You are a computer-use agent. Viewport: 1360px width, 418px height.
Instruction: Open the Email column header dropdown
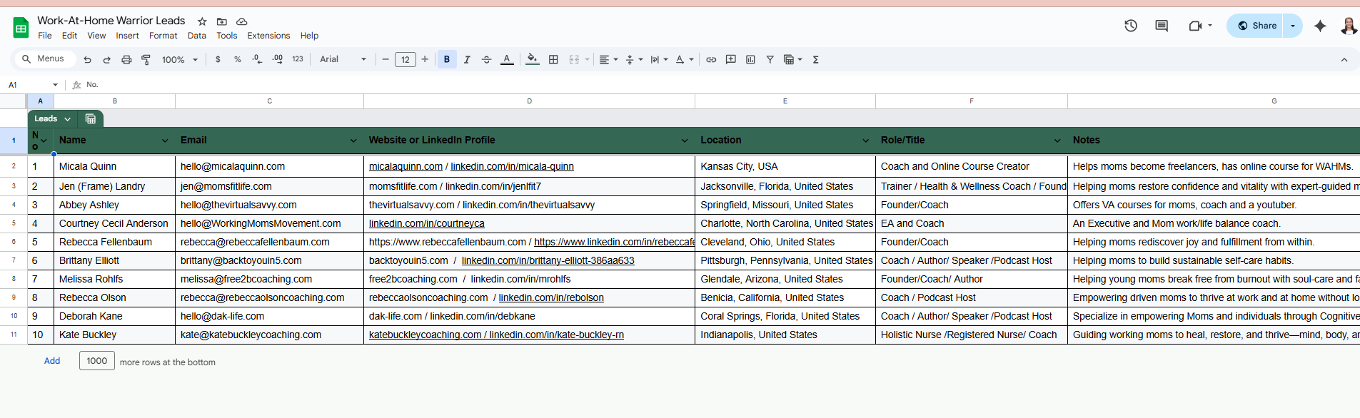[353, 141]
